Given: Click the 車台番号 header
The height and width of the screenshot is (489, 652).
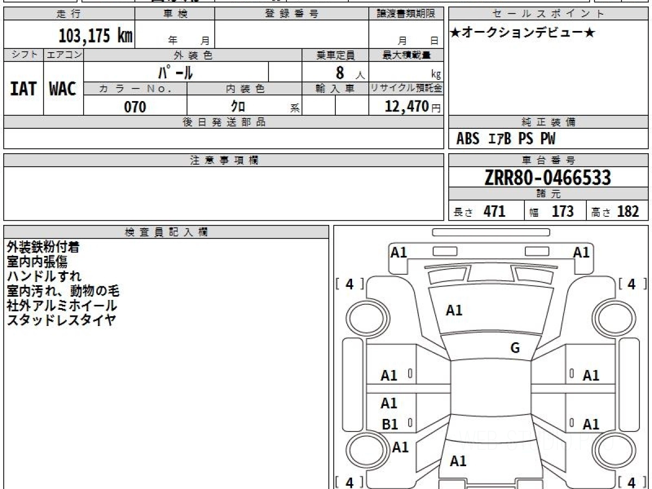Looking at the screenshot, I should [x=549, y=160].
